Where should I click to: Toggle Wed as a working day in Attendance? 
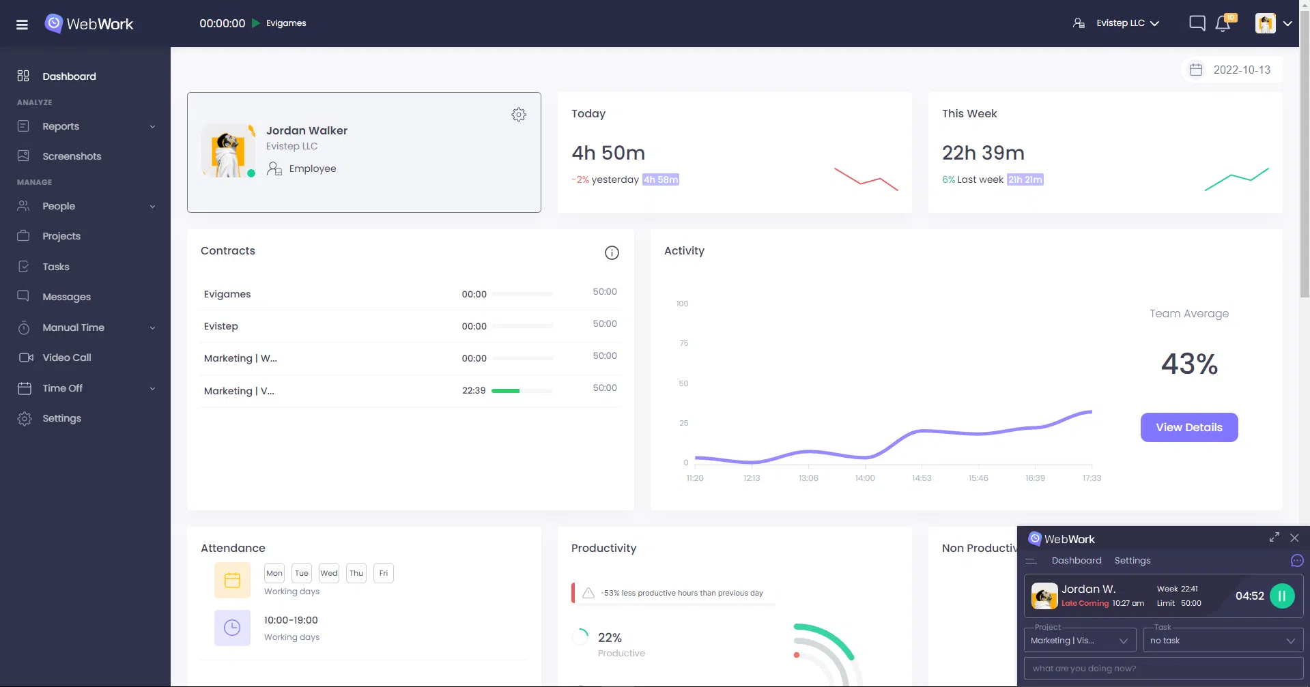(329, 573)
